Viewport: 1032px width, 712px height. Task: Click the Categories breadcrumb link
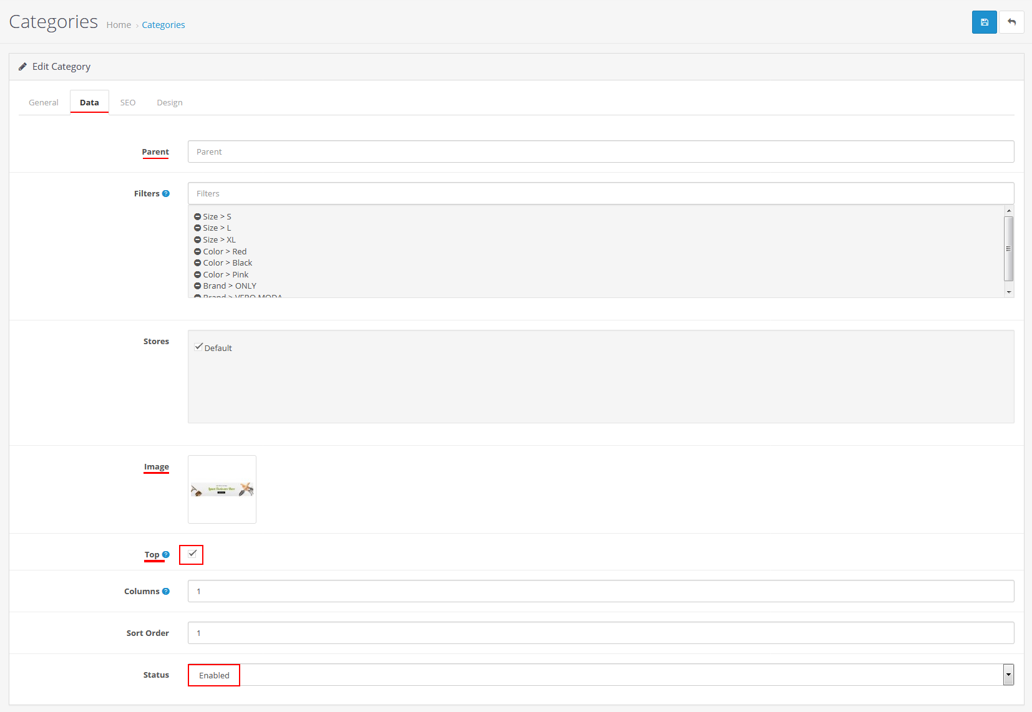tap(163, 25)
